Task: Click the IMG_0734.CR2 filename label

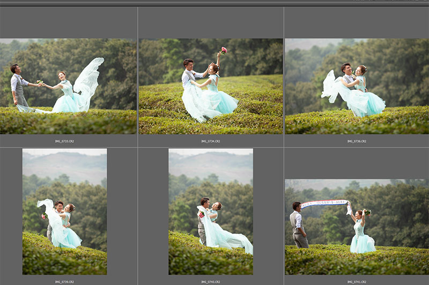Action: coord(211,141)
